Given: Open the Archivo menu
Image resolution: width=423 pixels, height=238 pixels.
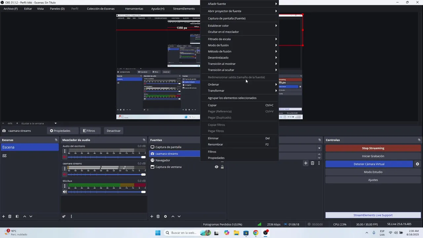Looking at the screenshot, I should tap(11, 9).
